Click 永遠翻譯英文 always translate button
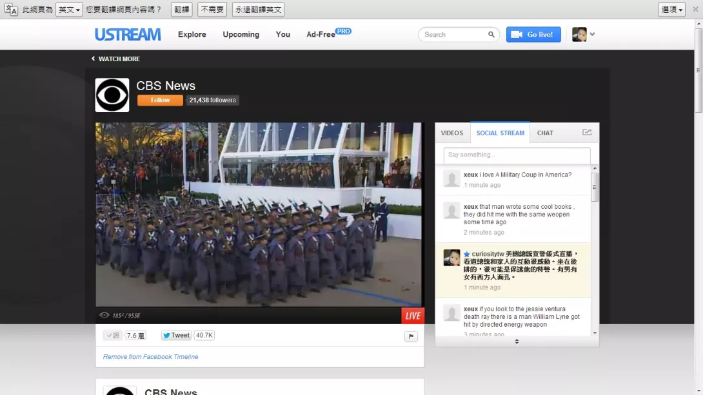The height and width of the screenshot is (395, 703). [258, 10]
